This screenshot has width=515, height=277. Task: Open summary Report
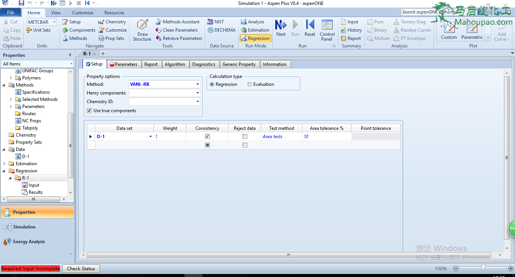351,38
